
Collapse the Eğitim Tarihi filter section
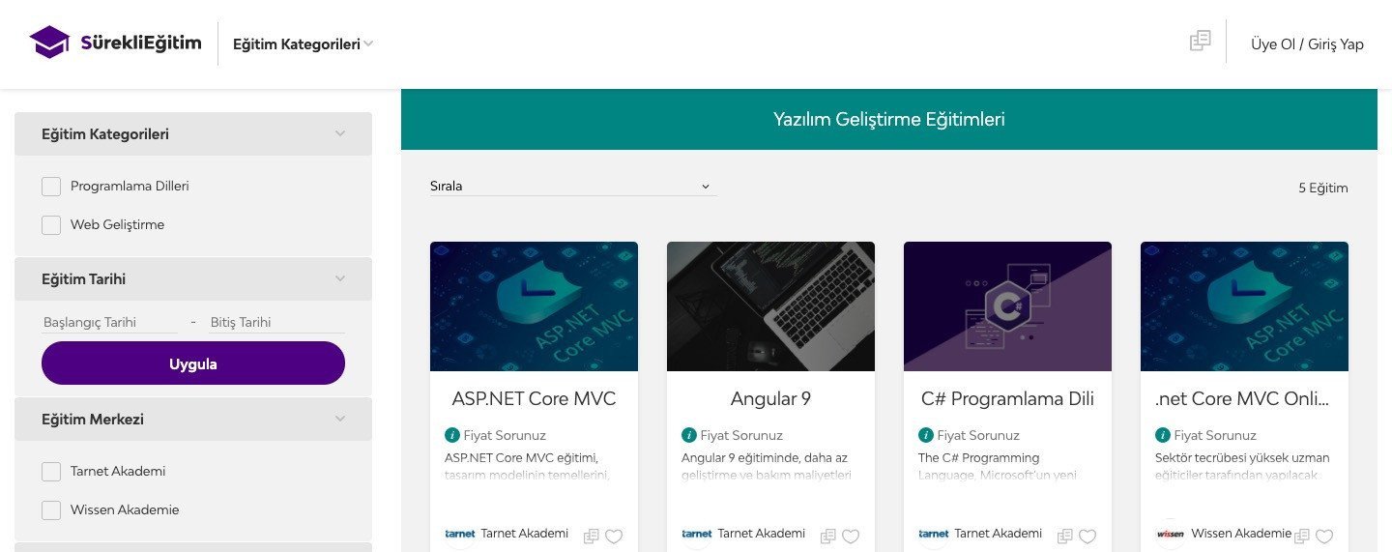339,279
